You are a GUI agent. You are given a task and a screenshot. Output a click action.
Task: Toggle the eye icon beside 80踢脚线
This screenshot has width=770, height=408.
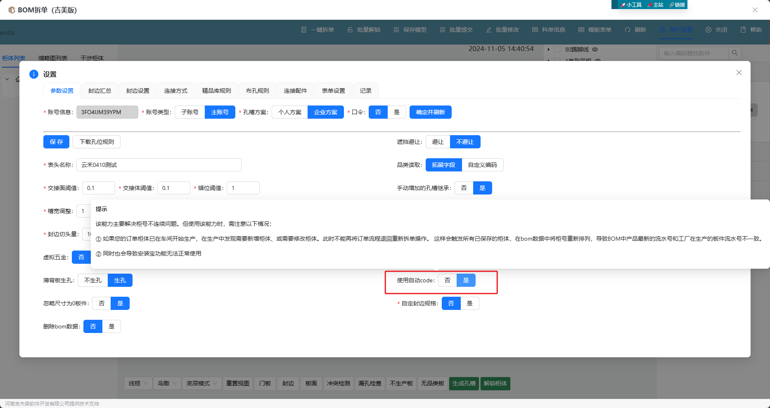(595, 49)
